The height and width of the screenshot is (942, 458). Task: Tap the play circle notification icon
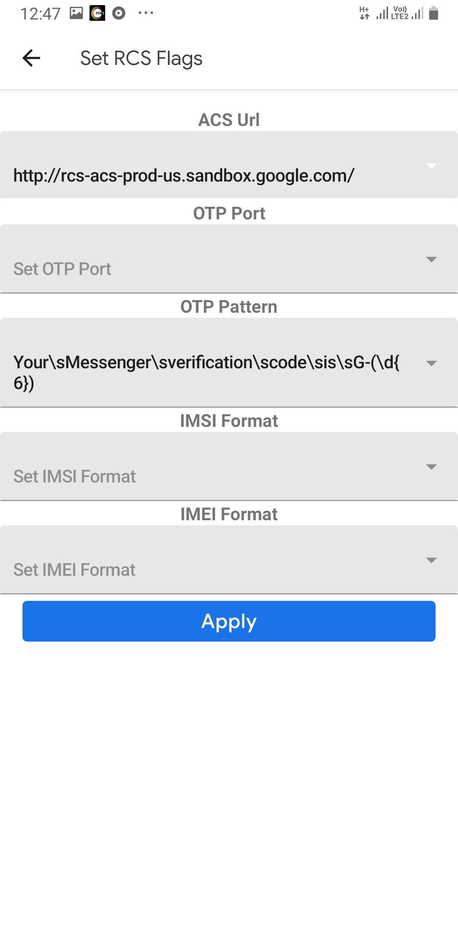119,13
